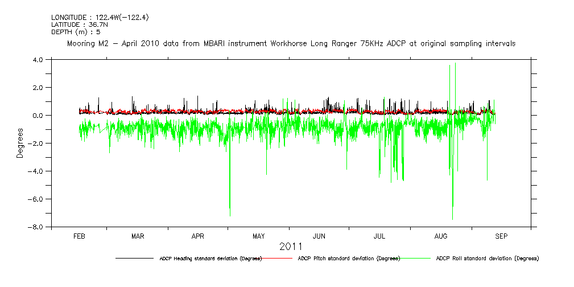The height and width of the screenshot is (287, 574).
Task: Click the Mooring M2 plot title
Action: (291, 44)
